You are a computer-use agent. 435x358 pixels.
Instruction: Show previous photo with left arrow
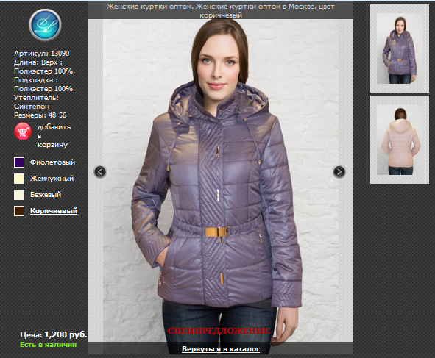click(x=100, y=172)
